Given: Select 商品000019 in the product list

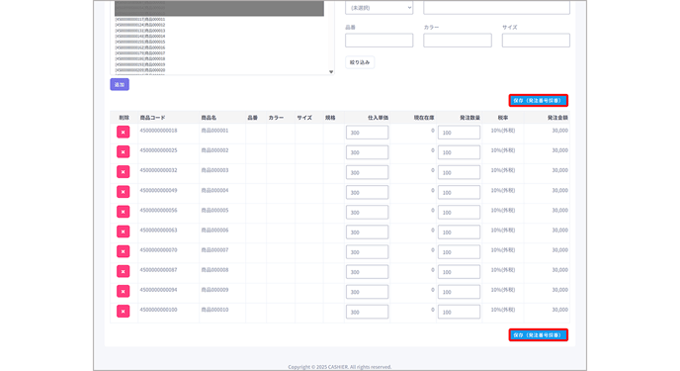Looking at the screenshot, I should coord(140,64).
